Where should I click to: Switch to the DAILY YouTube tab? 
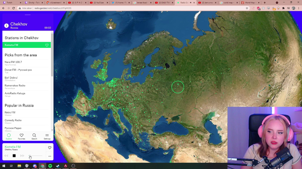pos(164,3)
